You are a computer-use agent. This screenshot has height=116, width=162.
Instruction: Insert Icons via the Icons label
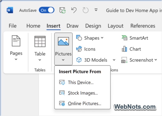[x=90, y=49]
